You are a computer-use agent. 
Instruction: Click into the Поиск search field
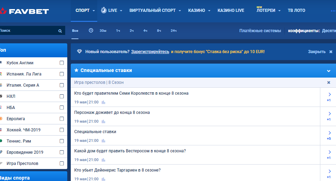[x=28, y=31]
